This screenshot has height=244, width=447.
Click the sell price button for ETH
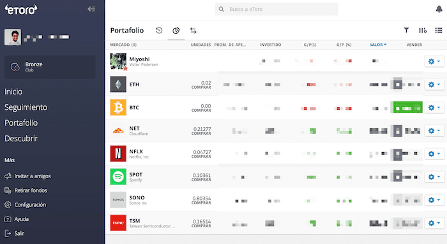[407, 84]
